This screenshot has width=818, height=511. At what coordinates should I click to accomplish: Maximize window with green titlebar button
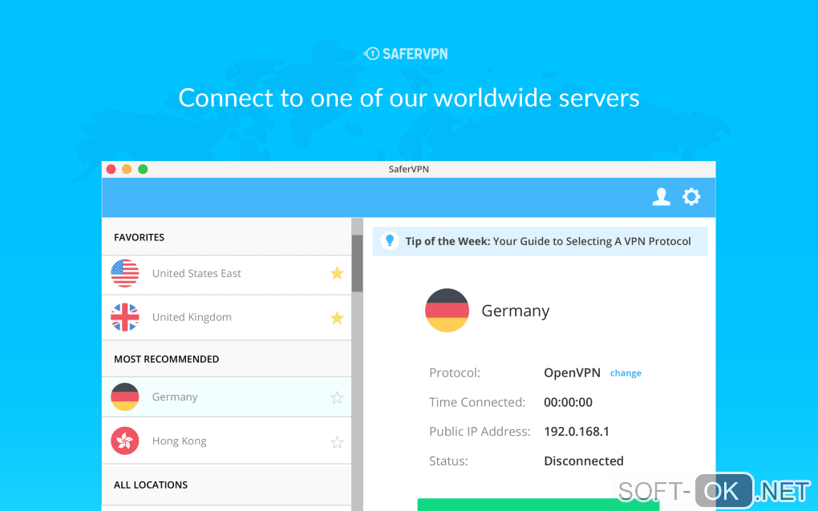pos(143,169)
